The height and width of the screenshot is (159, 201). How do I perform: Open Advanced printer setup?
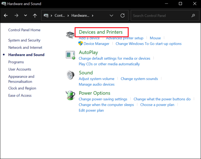(125, 38)
